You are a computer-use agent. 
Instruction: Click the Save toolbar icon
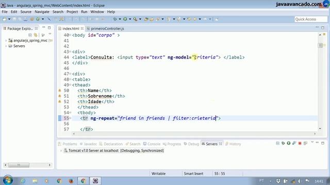click(x=14, y=19)
